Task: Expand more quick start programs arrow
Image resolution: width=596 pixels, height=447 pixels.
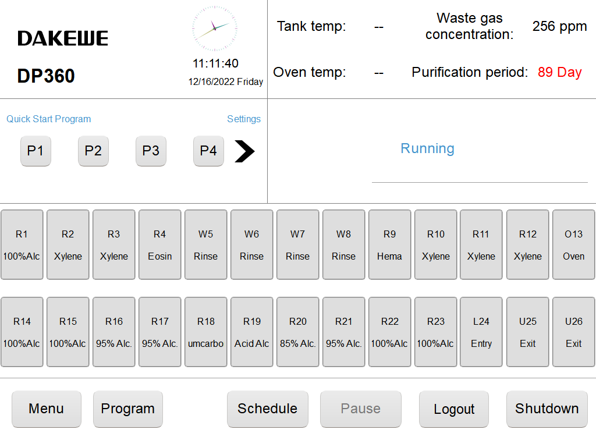Action: [x=244, y=151]
